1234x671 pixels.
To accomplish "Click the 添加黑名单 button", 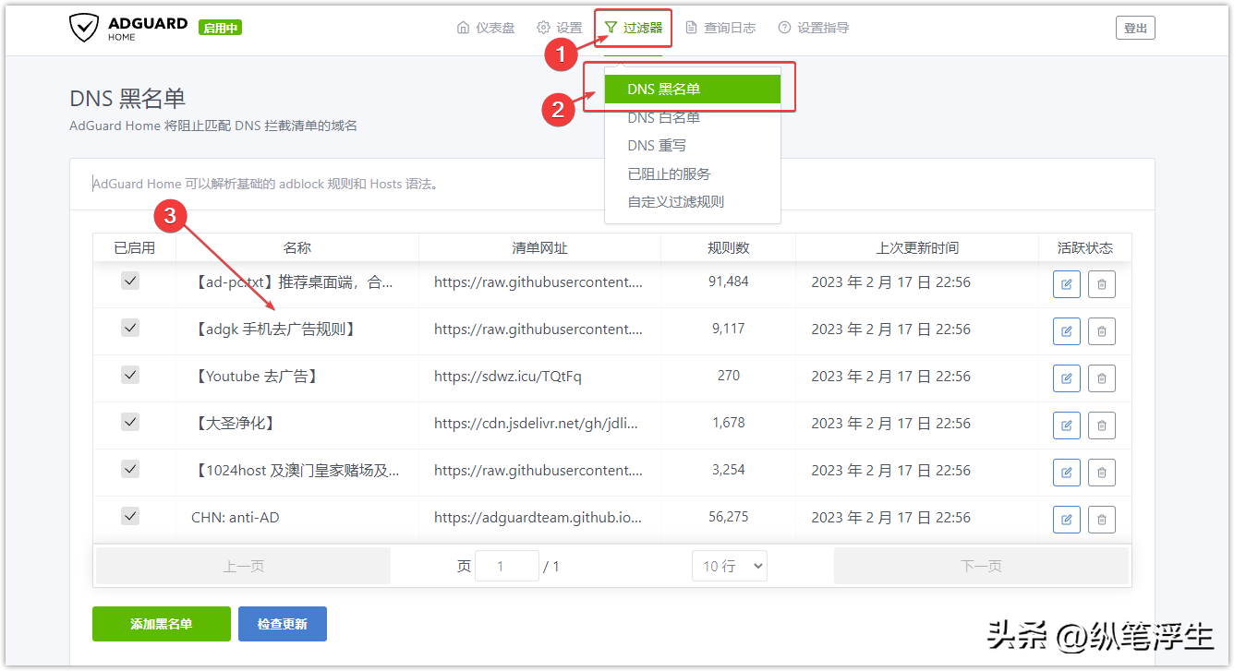I will point(162,624).
